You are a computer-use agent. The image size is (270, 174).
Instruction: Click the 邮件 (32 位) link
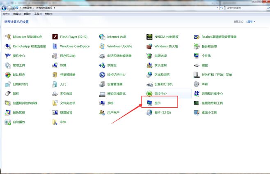click(162, 113)
